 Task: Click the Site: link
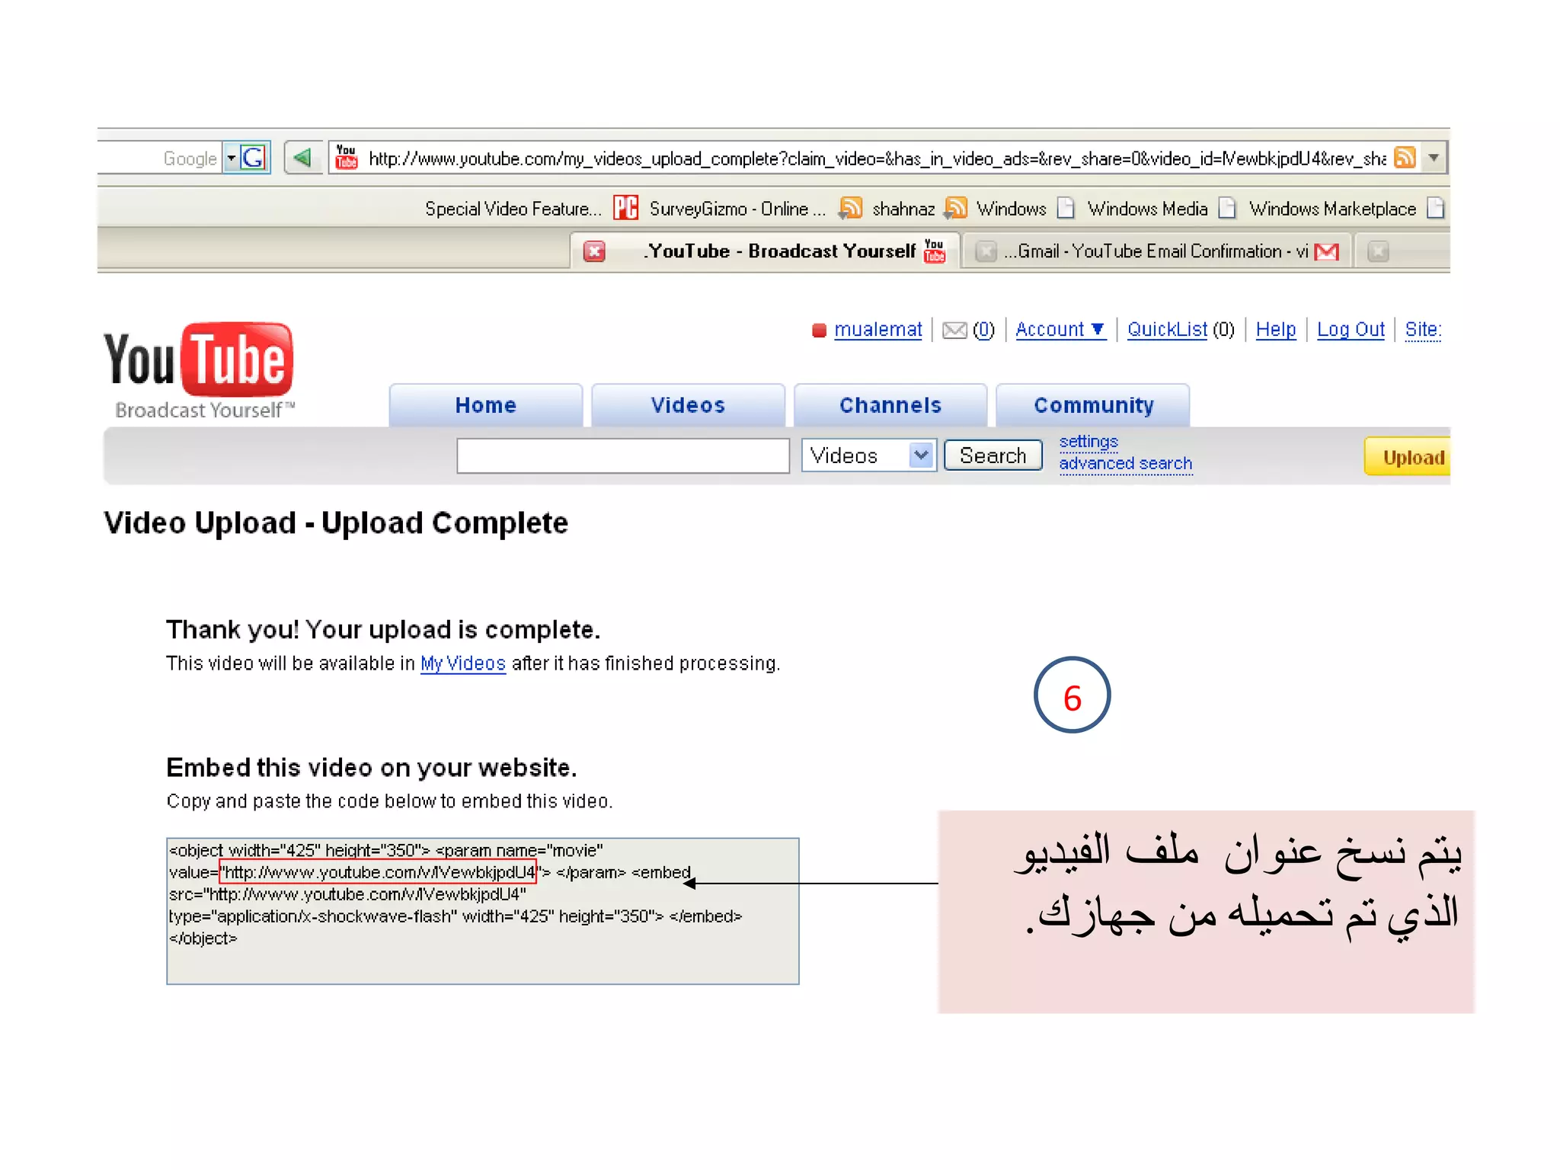coord(1423,329)
